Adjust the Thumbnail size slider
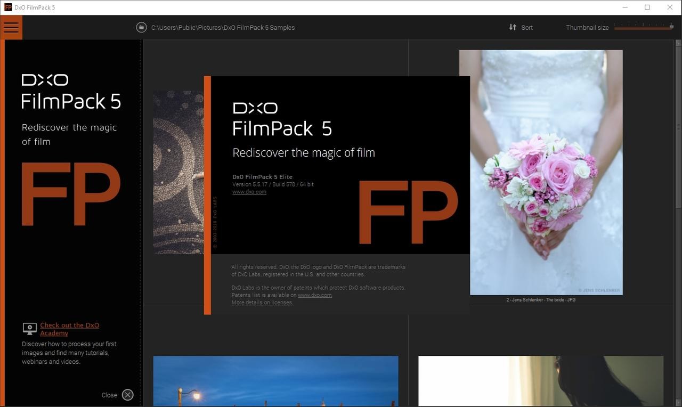Viewport: 682px width, 407px height. coord(644,27)
